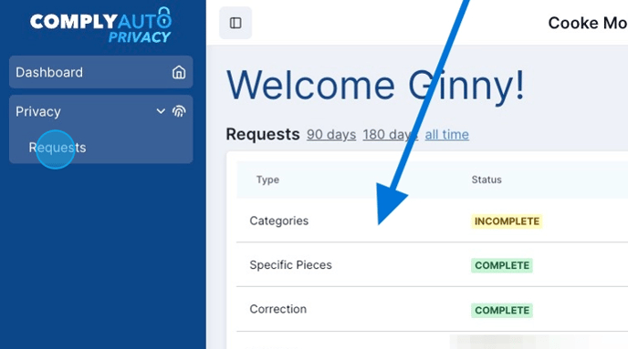Click the Specific Pieces COMPLETE badge
The height and width of the screenshot is (349, 628).
502,265
